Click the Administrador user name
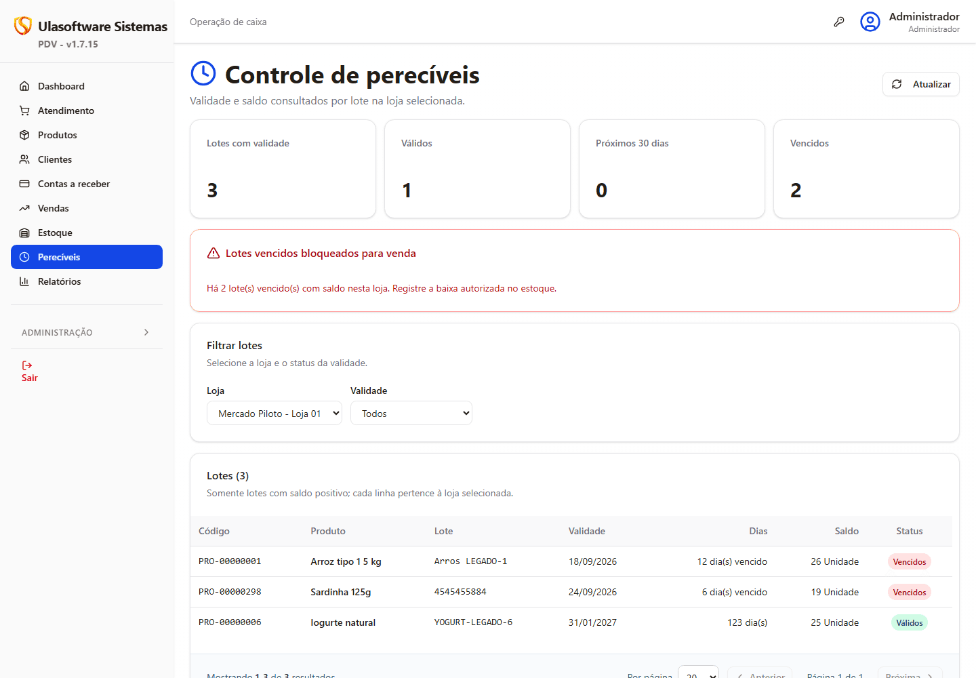The image size is (976, 678). tap(924, 16)
